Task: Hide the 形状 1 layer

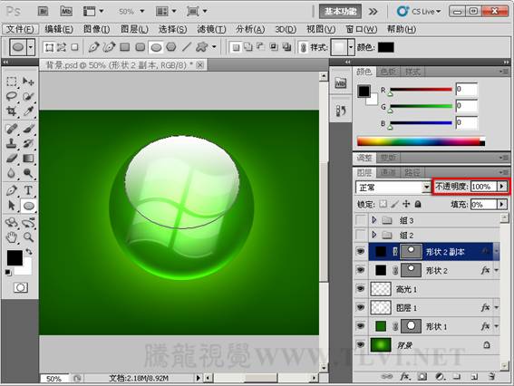Action: click(x=361, y=326)
